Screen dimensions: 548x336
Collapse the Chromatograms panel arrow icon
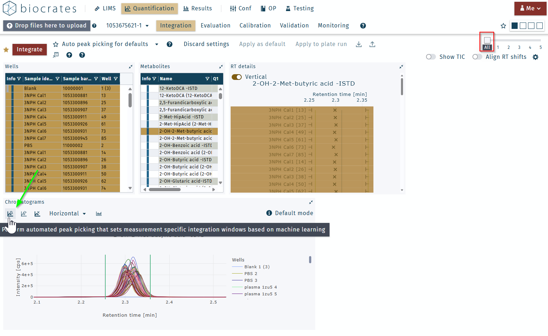pos(311,202)
